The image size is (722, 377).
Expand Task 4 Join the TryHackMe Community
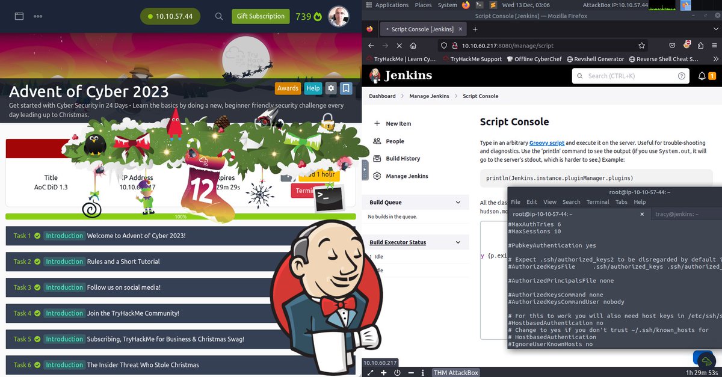(x=180, y=313)
